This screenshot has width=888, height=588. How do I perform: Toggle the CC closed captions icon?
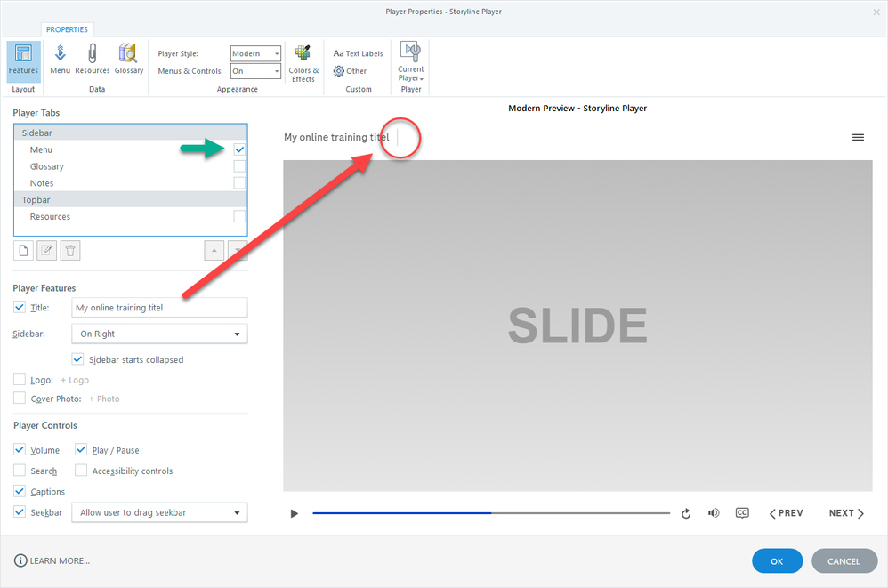coord(742,512)
